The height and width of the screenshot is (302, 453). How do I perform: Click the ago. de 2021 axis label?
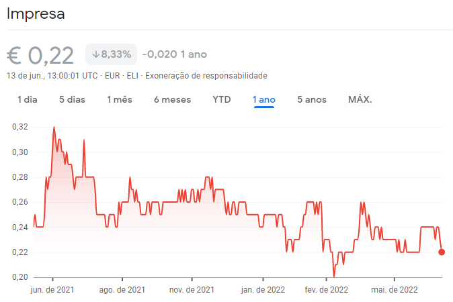point(122,290)
